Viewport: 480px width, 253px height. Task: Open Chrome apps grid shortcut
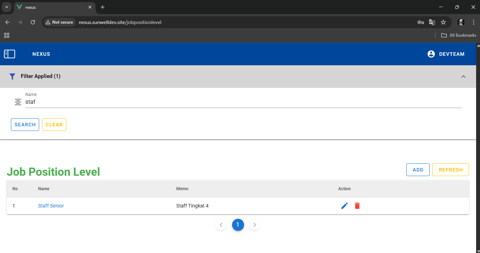click(x=7, y=35)
